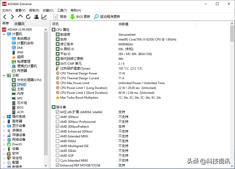The height and width of the screenshot is (169, 235).
Task: Click the up-level arrow toolbar icon
Action: [20, 17]
